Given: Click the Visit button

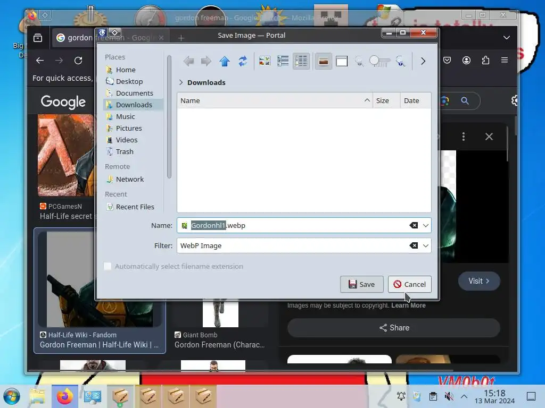Looking at the screenshot, I should 479,281.
